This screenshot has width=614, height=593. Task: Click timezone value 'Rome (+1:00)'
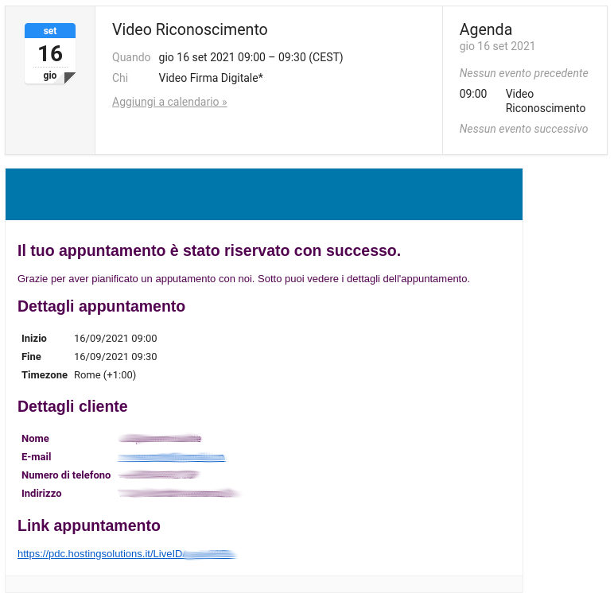pos(105,375)
